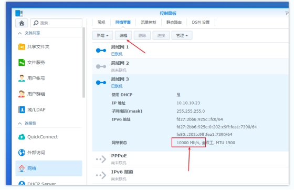Viewport: 294px width, 190px height.
Task: Select 网络 network icon in sidebar
Action: point(22,168)
